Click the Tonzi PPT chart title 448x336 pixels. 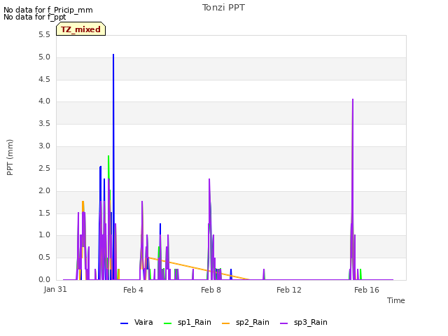pos(223,8)
